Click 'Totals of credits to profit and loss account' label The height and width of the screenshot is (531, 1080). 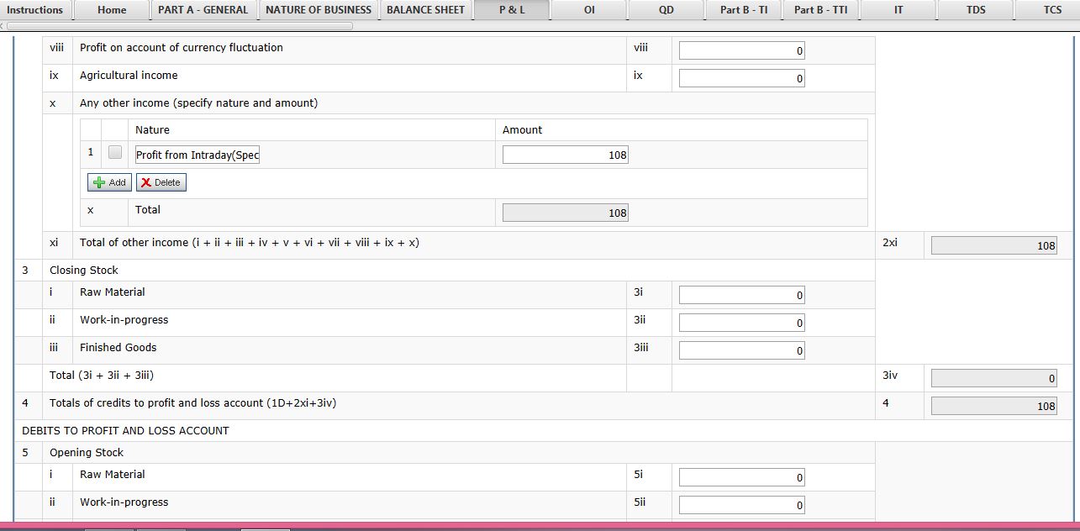pyautogui.click(x=192, y=402)
